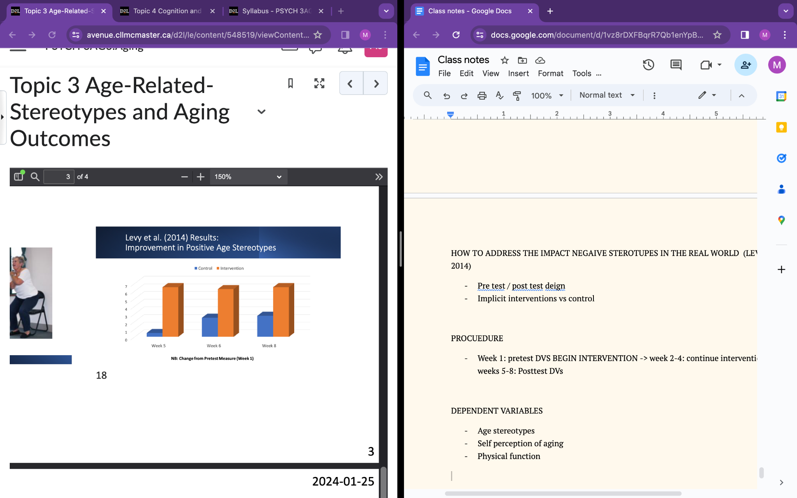Viewport: 797px width, 498px height.
Task: Open the Insert menu
Action: click(518, 74)
